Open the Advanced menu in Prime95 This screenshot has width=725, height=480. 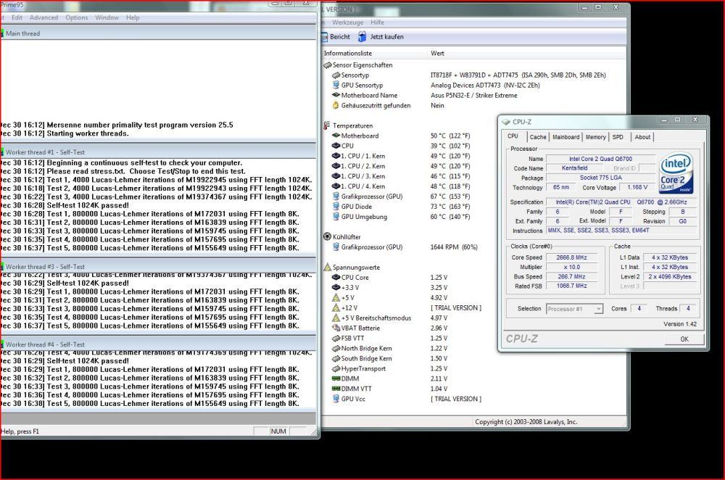pos(44,17)
